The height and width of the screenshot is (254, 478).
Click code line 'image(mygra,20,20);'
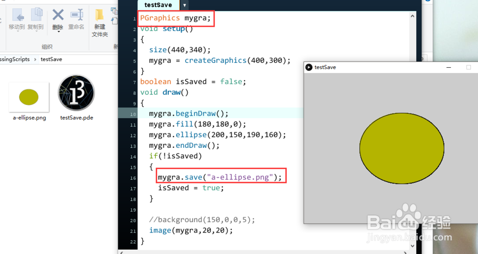click(x=191, y=231)
